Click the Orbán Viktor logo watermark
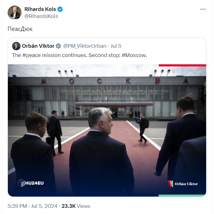The image size is (214, 214). pos(183,184)
